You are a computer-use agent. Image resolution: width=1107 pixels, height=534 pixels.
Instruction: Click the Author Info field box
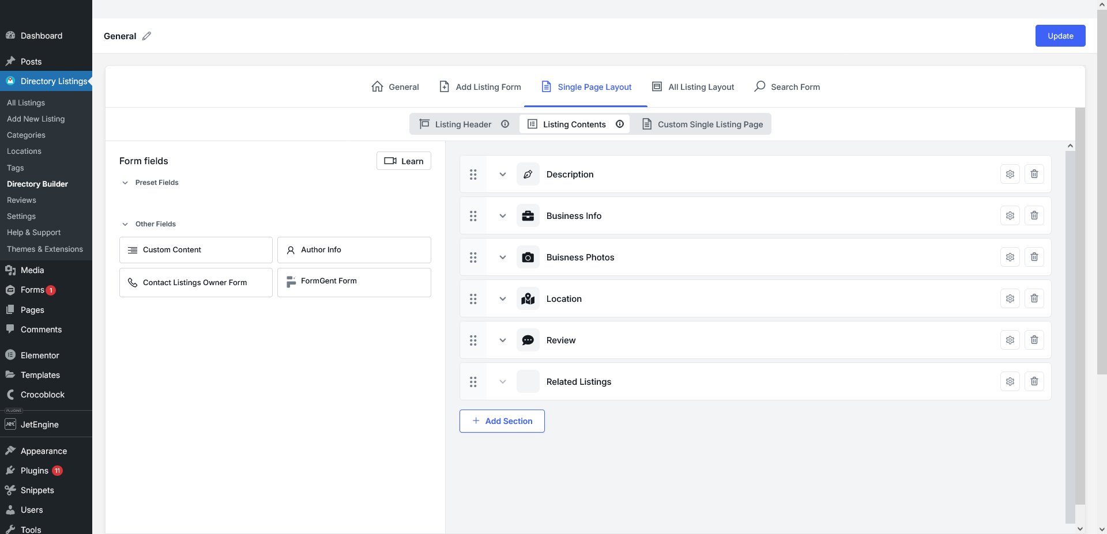tap(354, 250)
